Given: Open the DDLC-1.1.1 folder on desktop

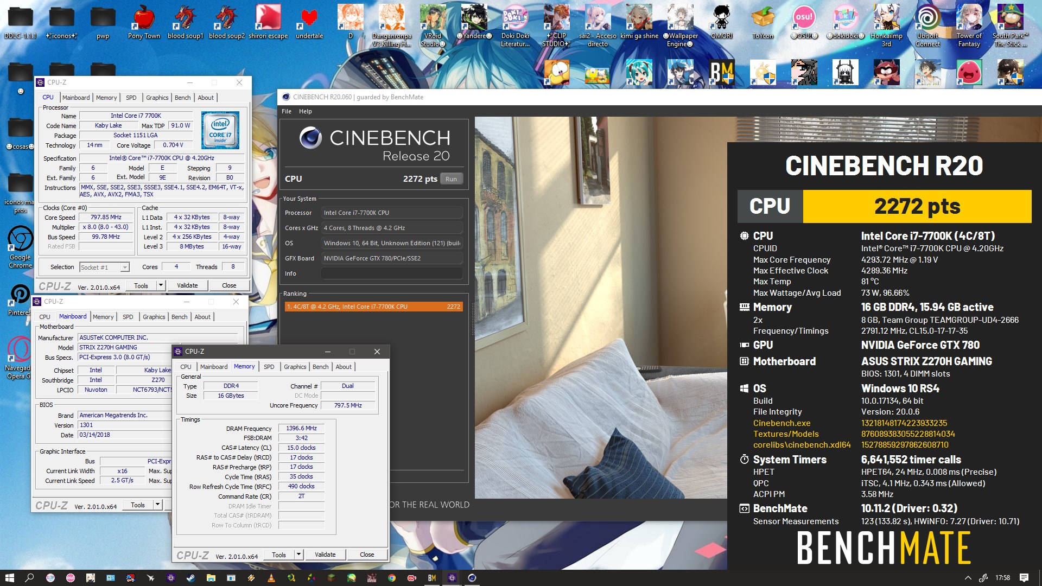Looking at the screenshot, I should coord(20,22).
